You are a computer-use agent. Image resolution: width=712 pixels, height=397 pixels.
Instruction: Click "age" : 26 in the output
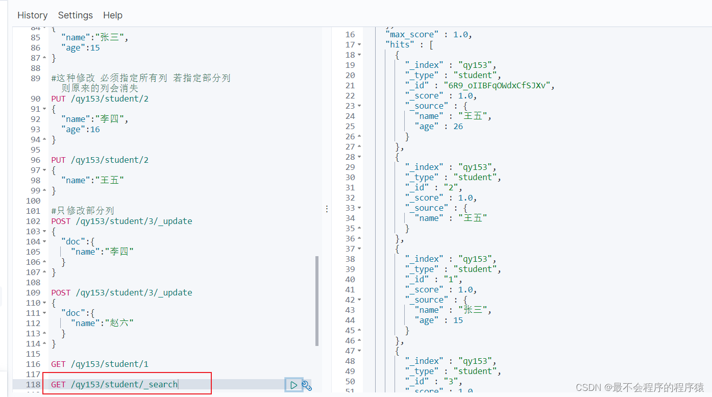click(x=439, y=126)
